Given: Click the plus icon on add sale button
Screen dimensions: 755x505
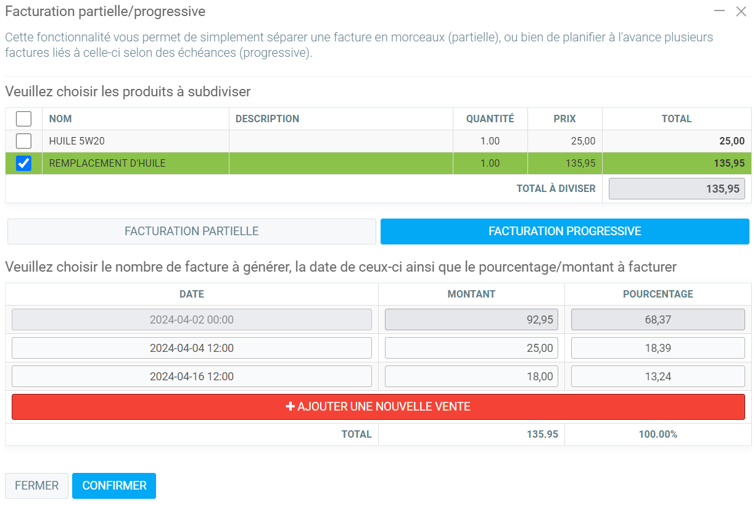Looking at the screenshot, I should click(290, 407).
